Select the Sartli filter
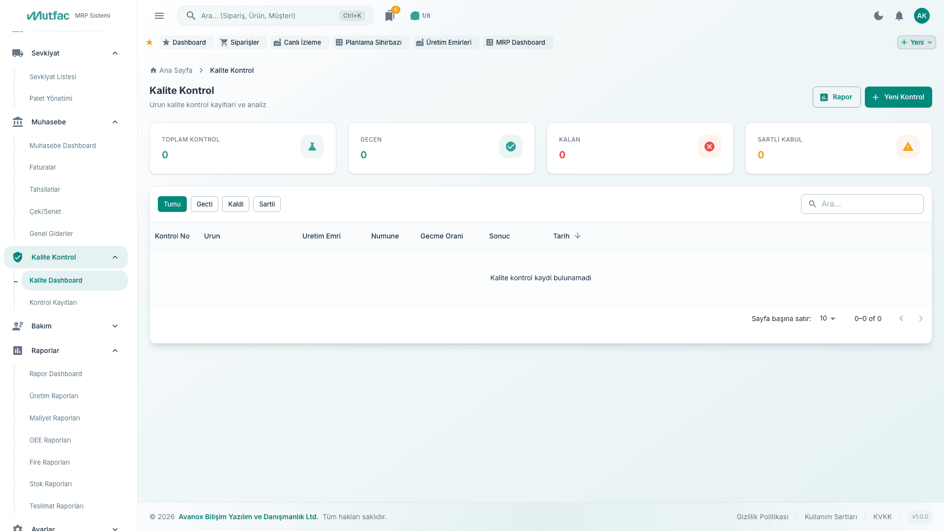The width and height of the screenshot is (944, 531). pyautogui.click(x=267, y=204)
